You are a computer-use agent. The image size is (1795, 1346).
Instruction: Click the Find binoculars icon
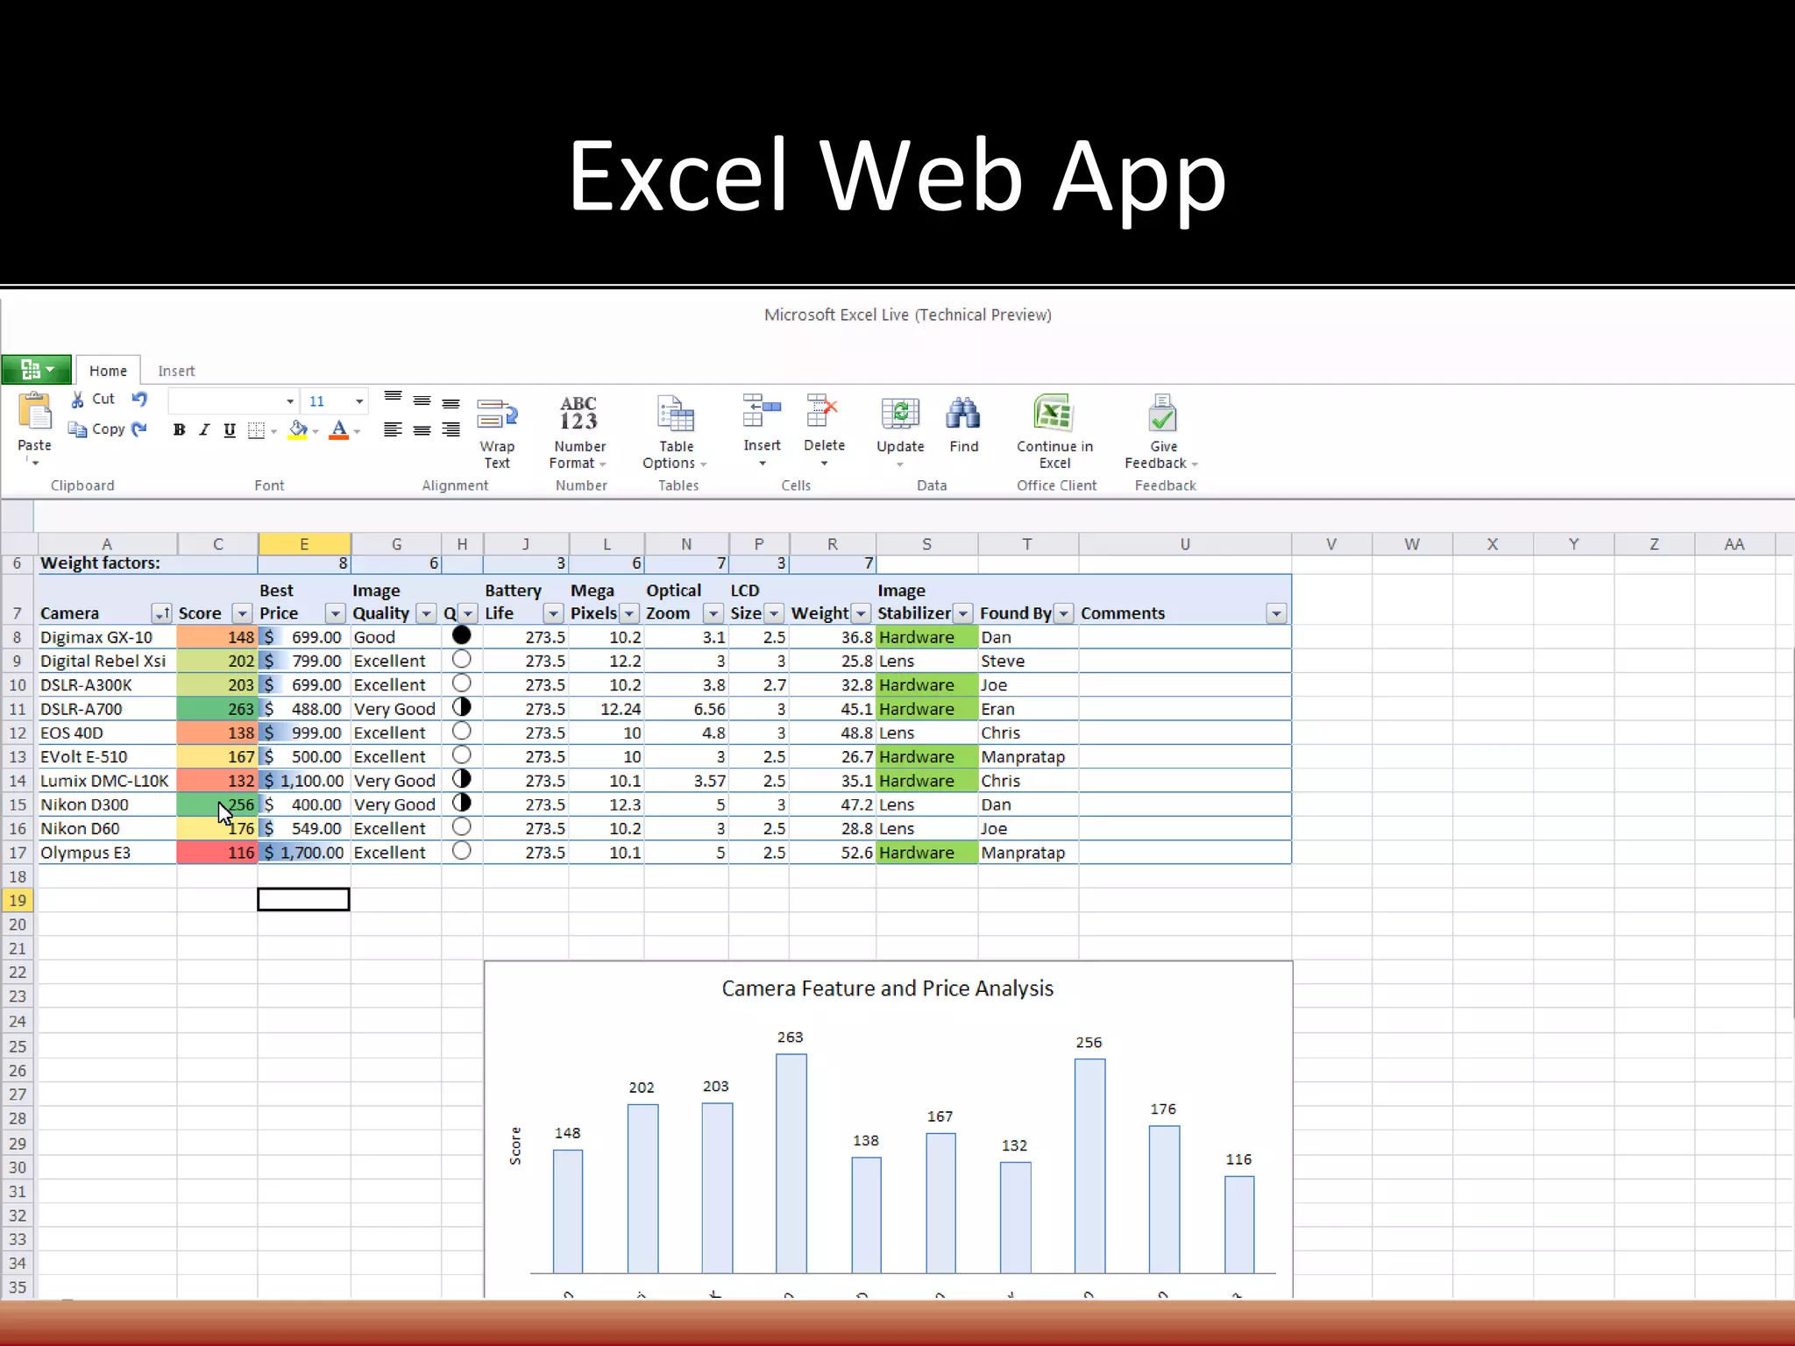pos(963,413)
